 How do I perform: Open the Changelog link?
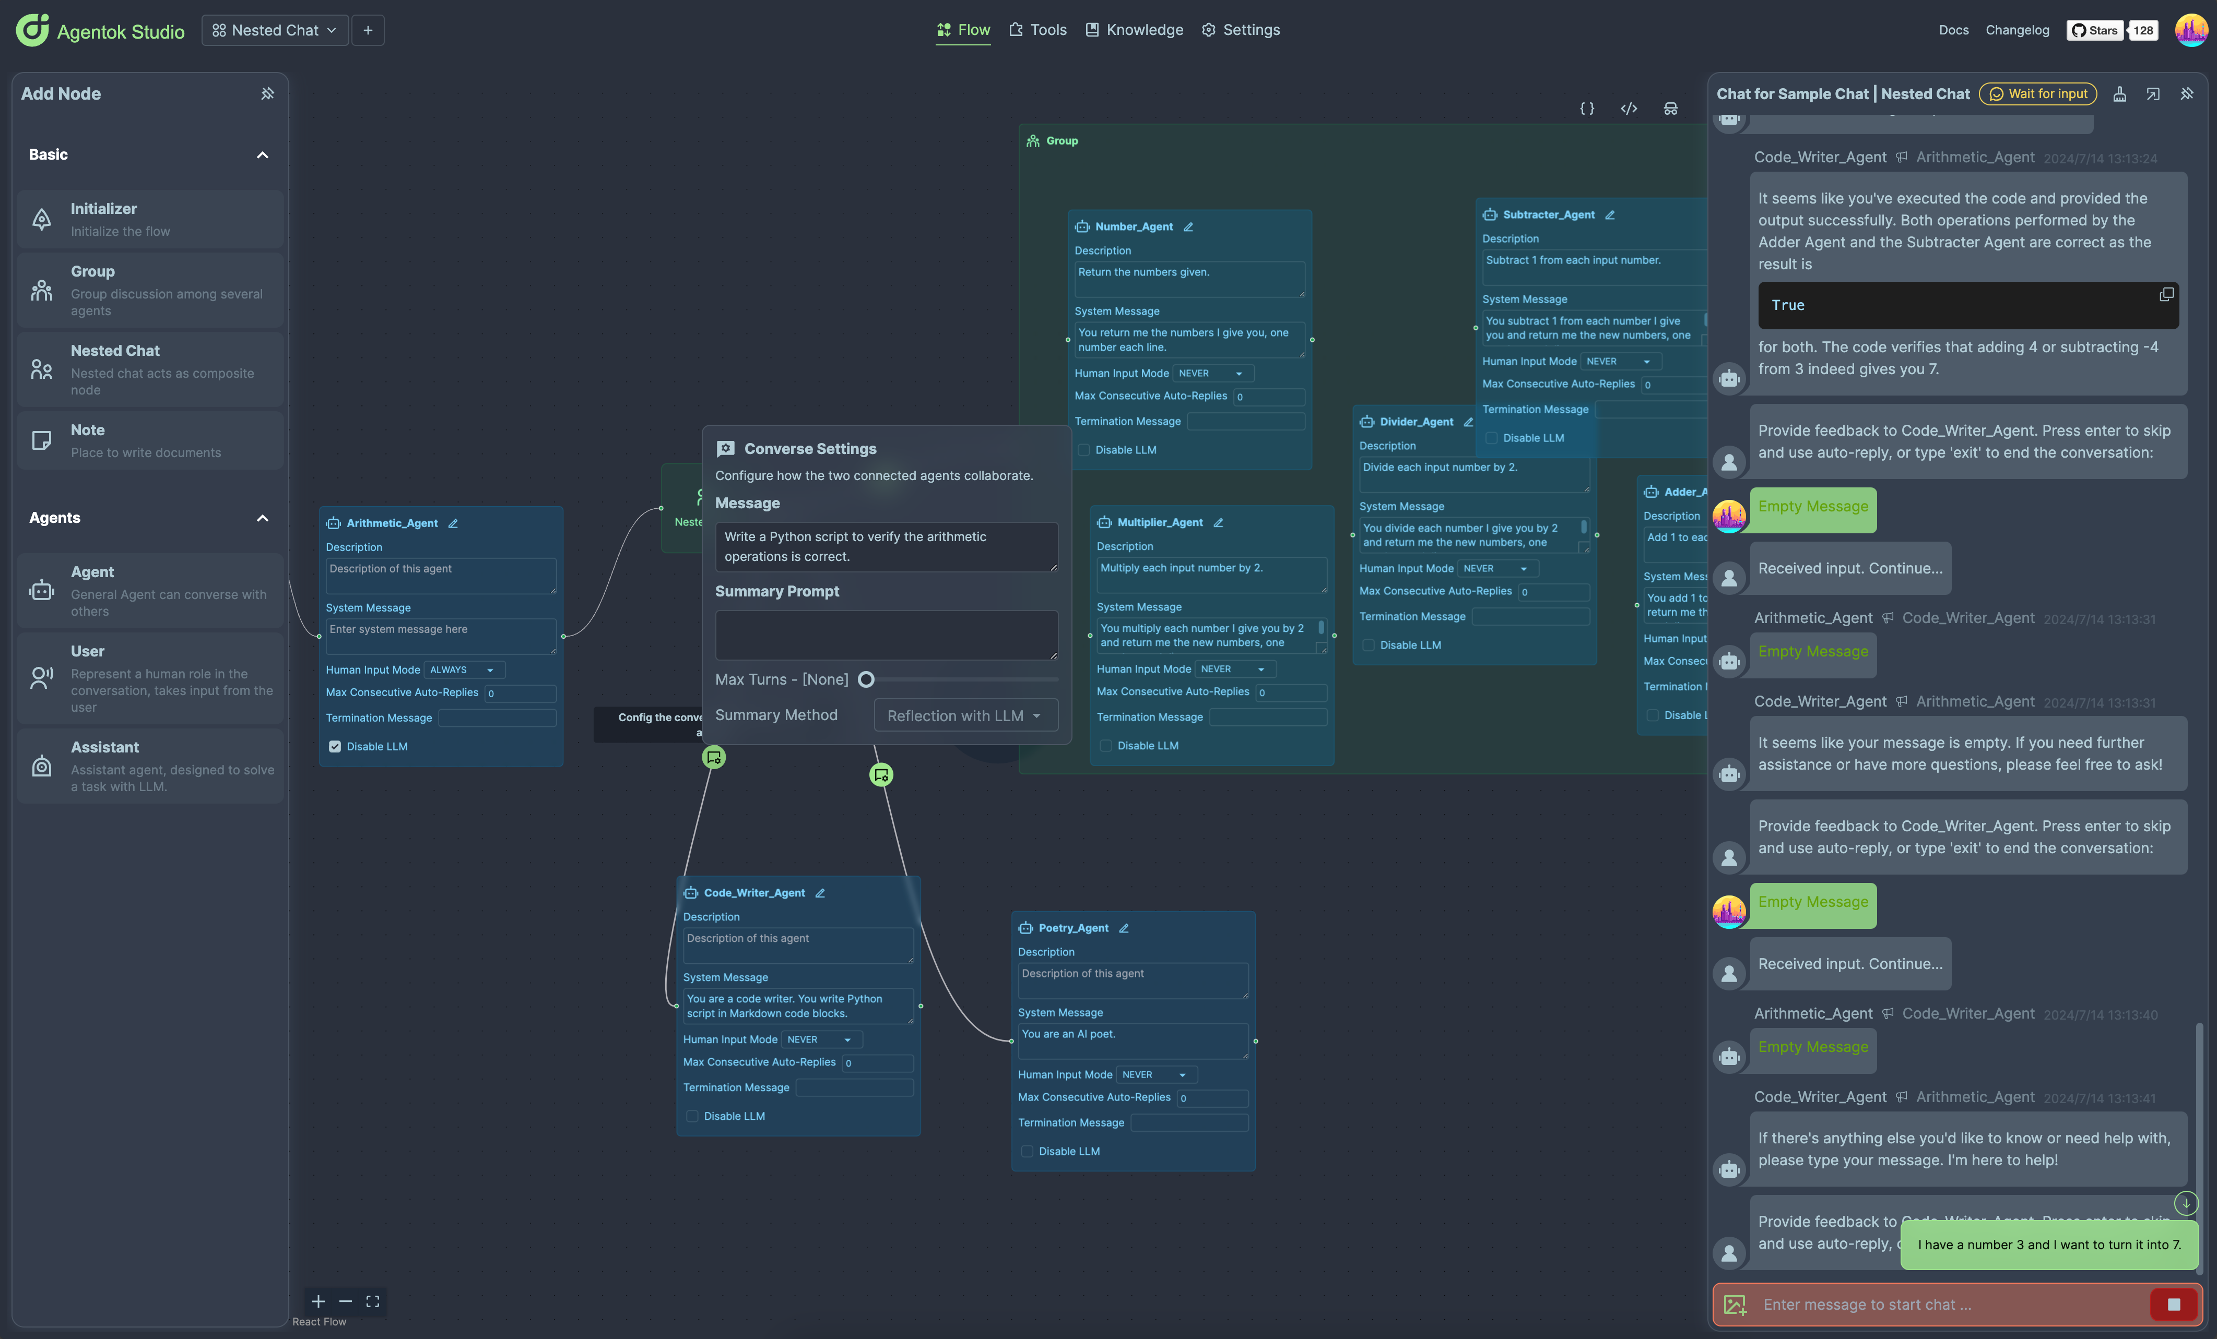(x=2017, y=30)
